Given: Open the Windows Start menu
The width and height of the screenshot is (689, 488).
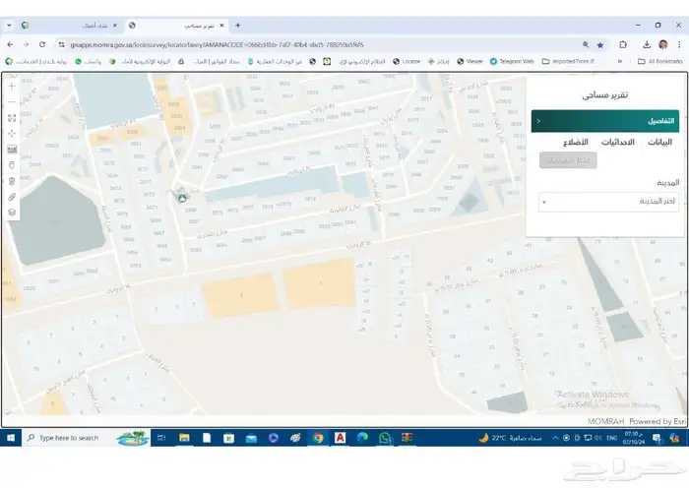Looking at the screenshot, I should click(x=11, y=438).
